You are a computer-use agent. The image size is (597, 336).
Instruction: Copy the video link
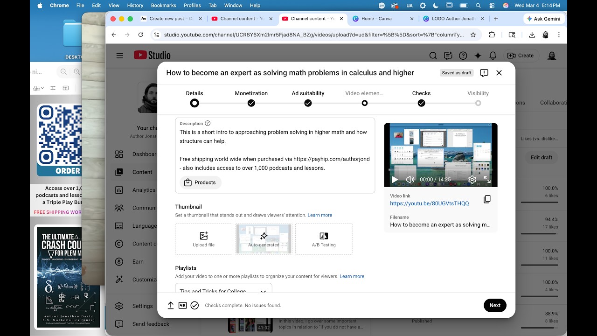[x=487, y=199]
